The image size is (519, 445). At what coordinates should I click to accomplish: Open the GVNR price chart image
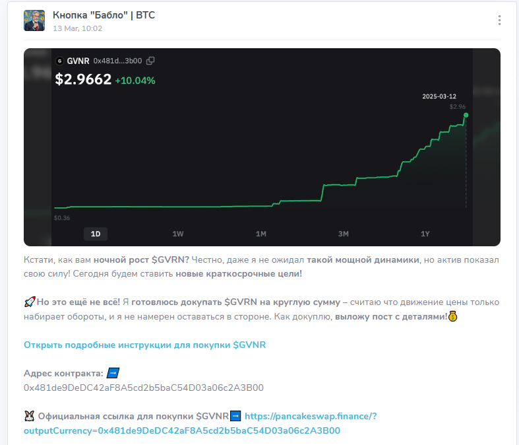pos(262,147)
